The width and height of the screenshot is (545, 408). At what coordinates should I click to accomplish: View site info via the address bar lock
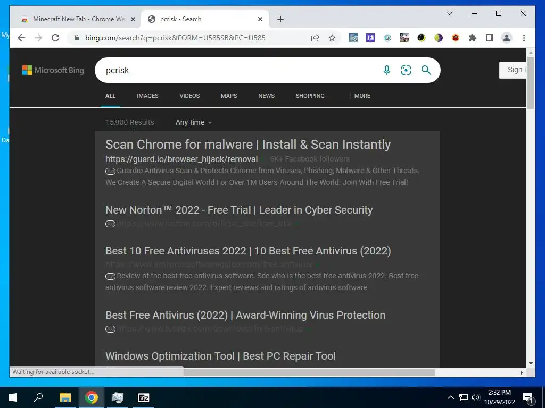77,38
